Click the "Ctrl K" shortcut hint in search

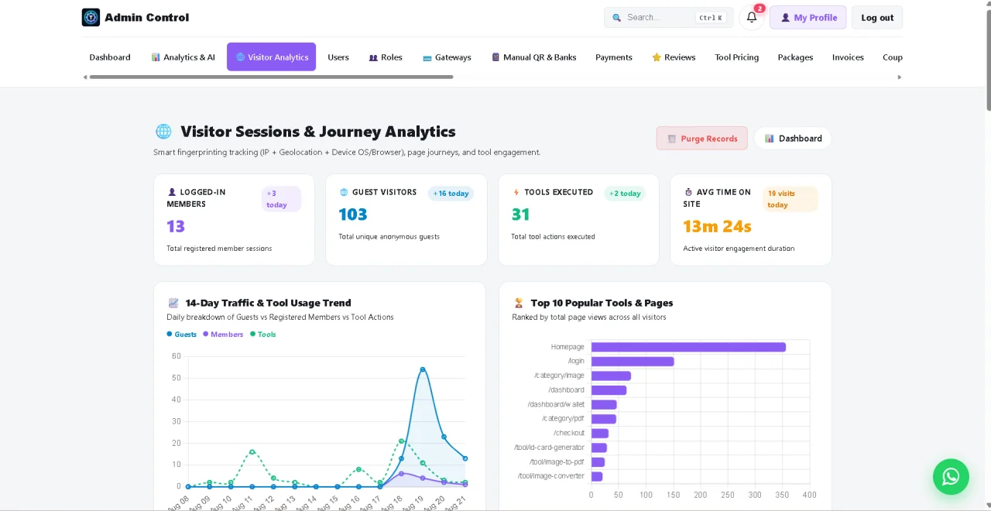pyautogui.click(x=710, y=18)
